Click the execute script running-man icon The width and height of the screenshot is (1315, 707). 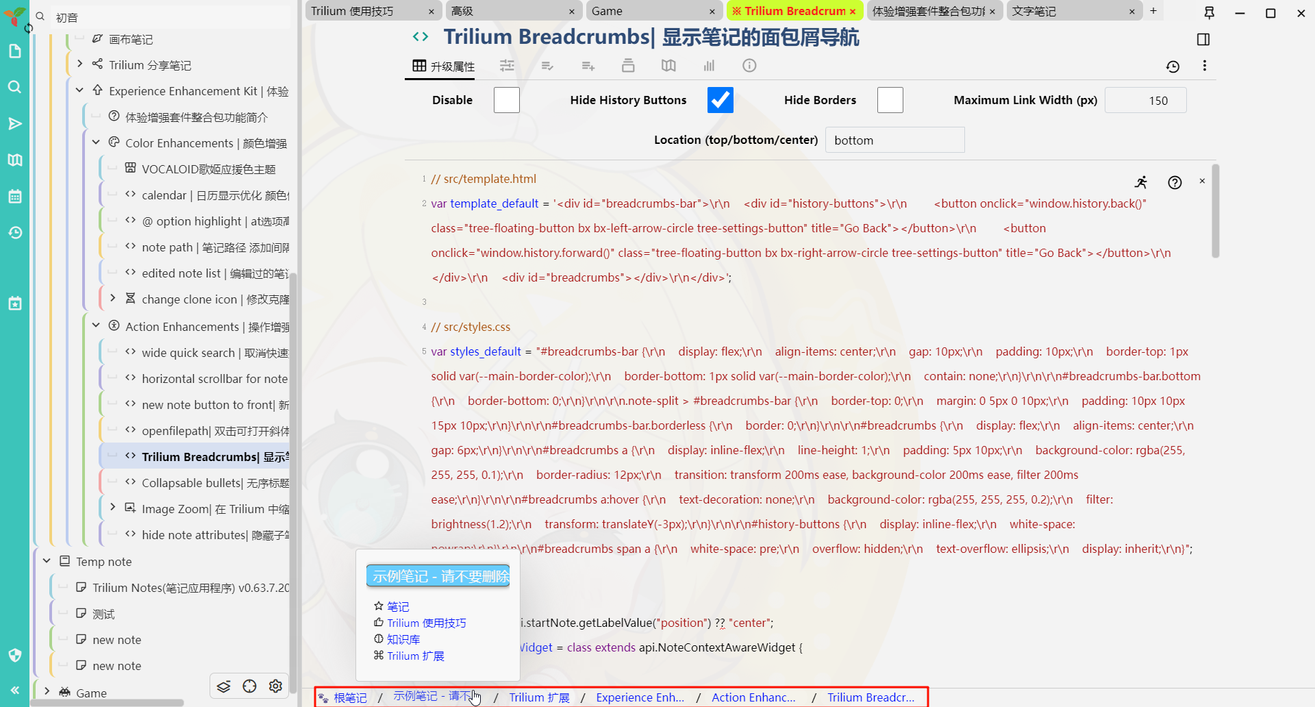1140,182
